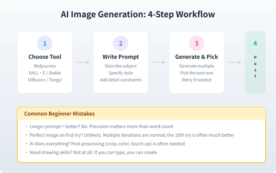Click 'Retry if needed' text

[x=196, y=80]
